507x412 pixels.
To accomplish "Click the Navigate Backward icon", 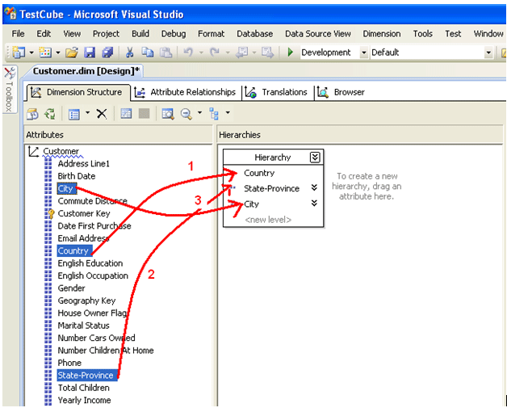I will coord(242,53).
